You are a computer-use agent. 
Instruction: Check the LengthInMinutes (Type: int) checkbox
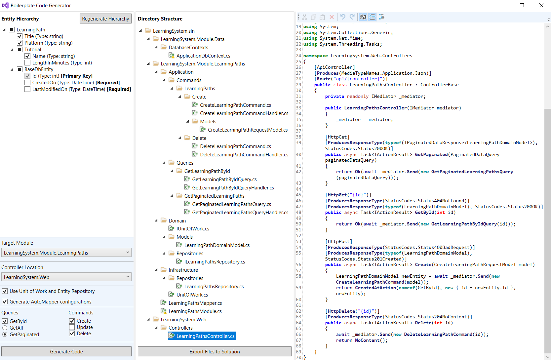coord(27,62)
